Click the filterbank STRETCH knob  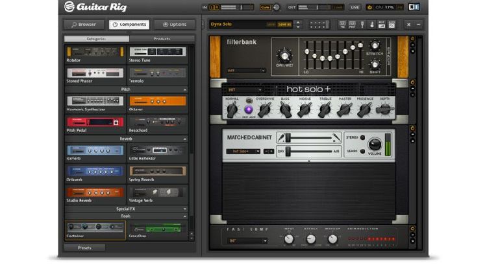pyautogui.click(x=375, y=46)
